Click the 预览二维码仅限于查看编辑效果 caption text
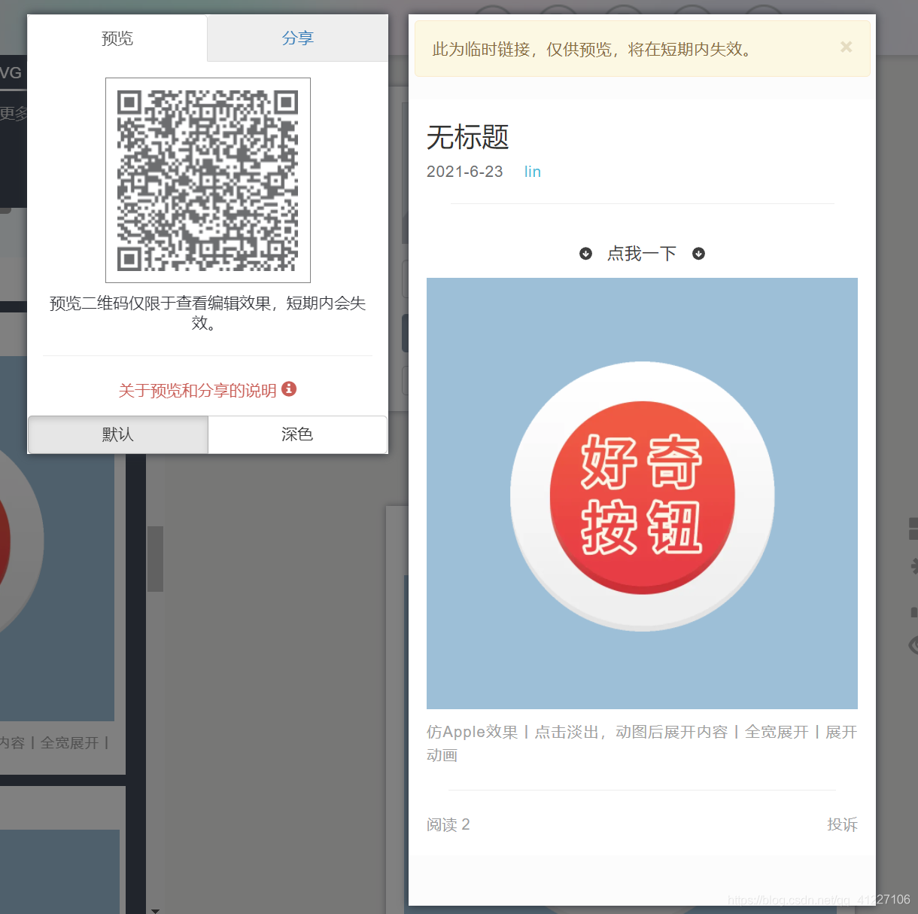This screenshot has width=918, height=914. (208, 313)
